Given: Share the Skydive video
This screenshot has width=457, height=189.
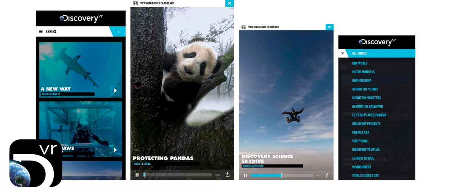Looking at the screenshot, I should click(328, 175).
